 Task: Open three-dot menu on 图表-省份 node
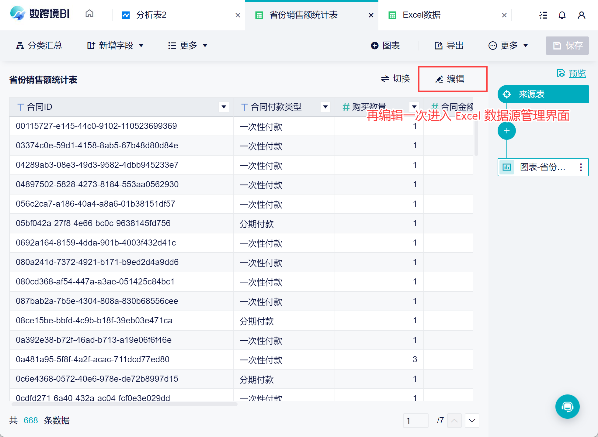(x=581, y=167)
